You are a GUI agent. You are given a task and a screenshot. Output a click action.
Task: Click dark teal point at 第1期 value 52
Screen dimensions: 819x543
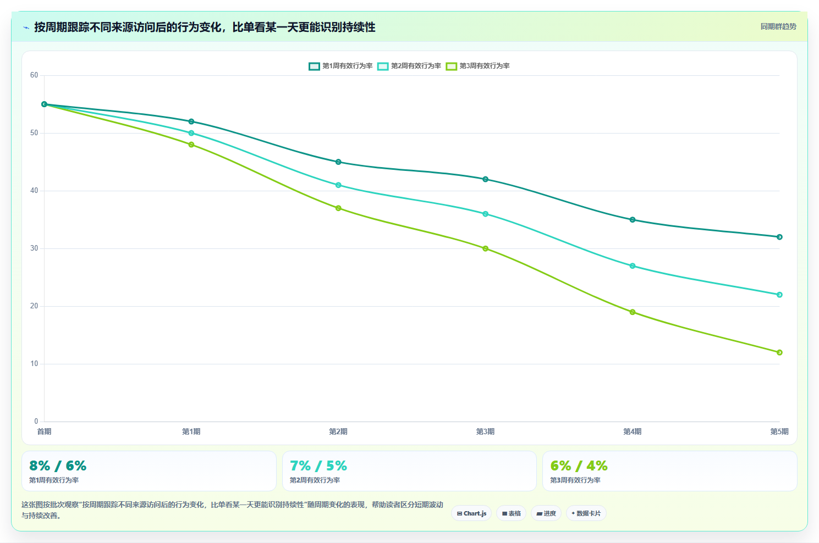pyautogui.click(x=191, y=121)
